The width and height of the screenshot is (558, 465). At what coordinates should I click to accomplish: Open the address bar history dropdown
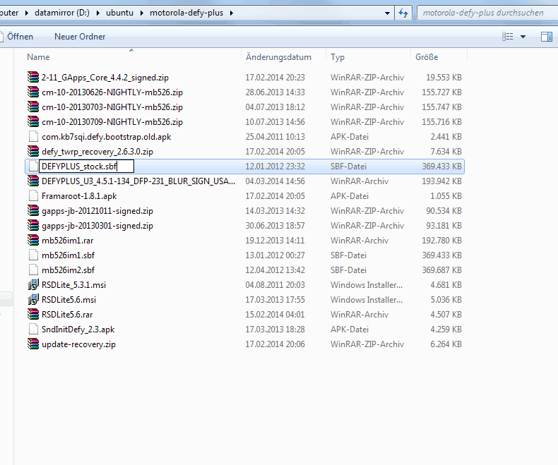tap(387, 13)
